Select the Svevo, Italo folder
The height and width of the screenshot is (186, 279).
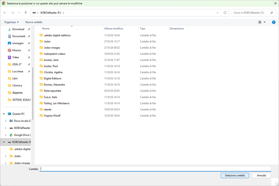50,97
